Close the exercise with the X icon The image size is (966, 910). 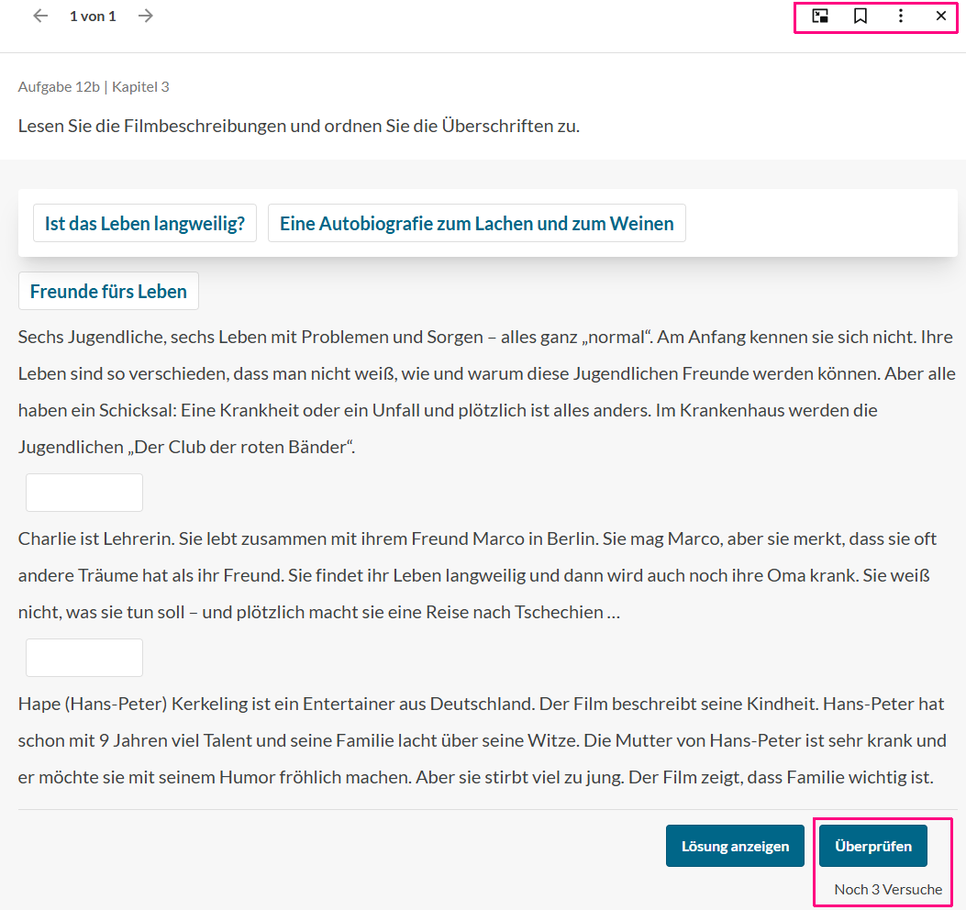(x=941, y=16)
